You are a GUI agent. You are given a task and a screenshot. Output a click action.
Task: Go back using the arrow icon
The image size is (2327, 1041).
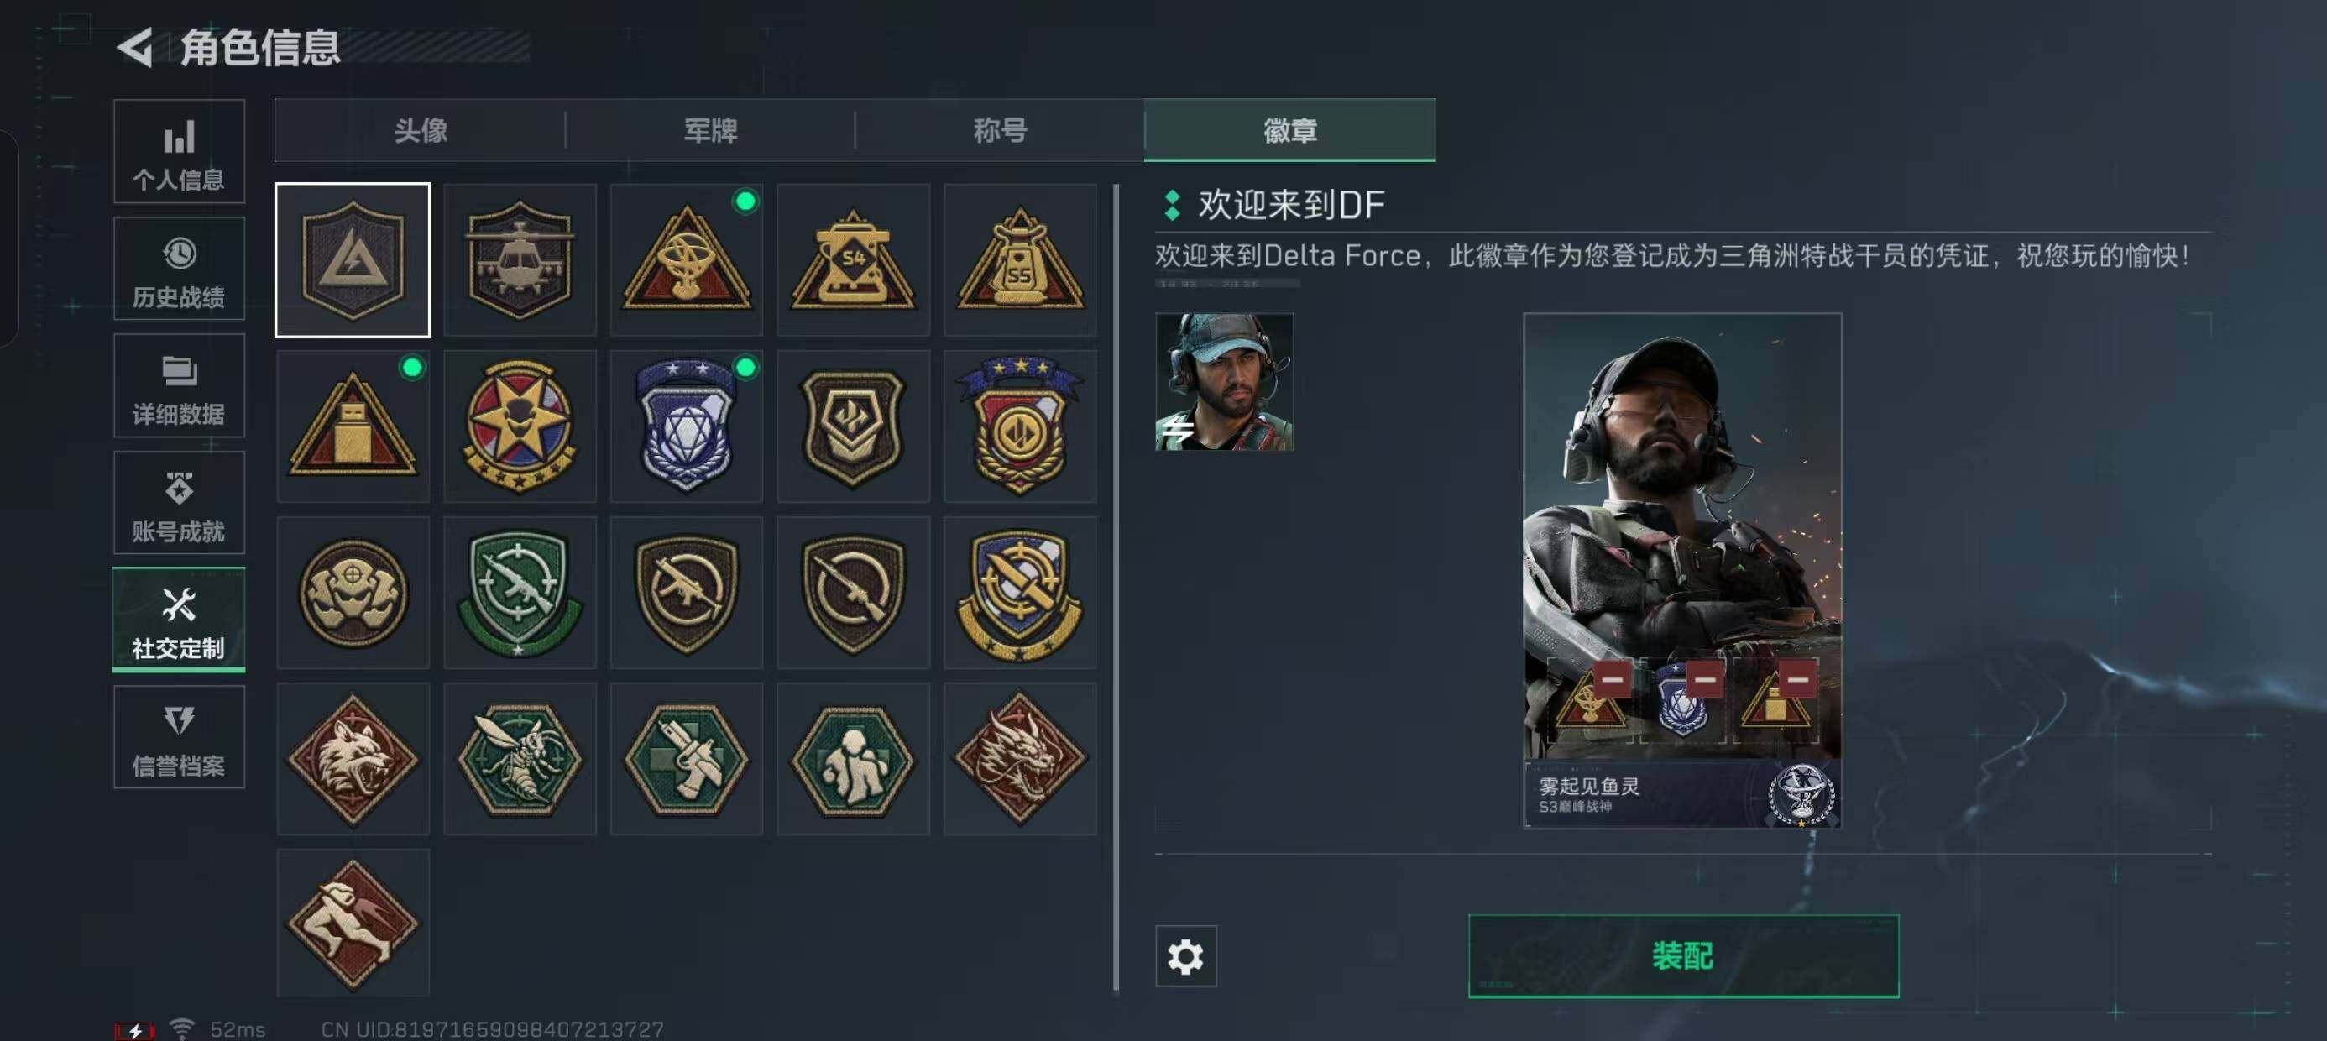point(135,48)
